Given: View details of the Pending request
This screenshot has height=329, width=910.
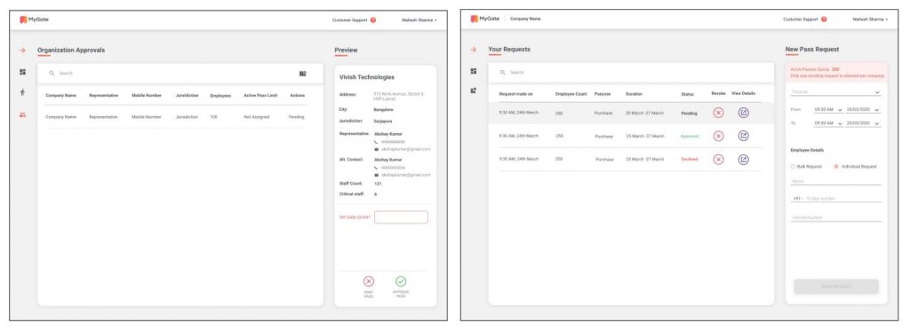Looking at the screenshot, I should 744,113.
